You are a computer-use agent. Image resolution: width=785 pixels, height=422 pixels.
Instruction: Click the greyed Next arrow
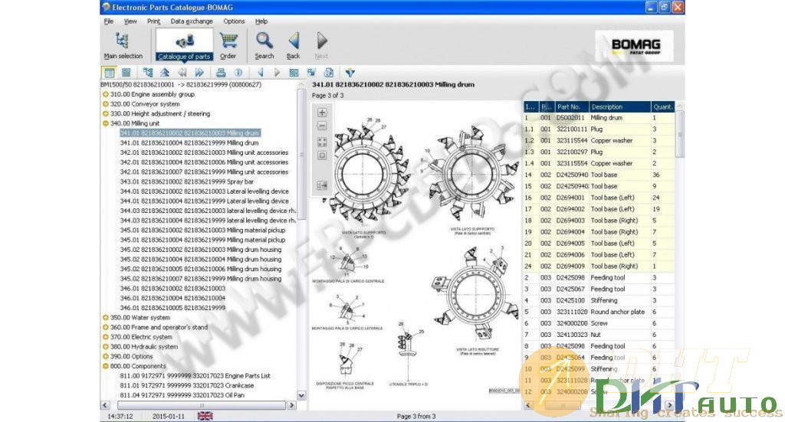(321, 45)
